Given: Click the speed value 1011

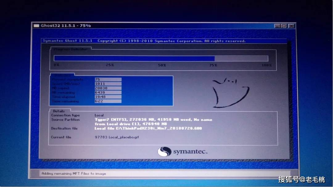Looking at the screenshot, I should [108, 84].
